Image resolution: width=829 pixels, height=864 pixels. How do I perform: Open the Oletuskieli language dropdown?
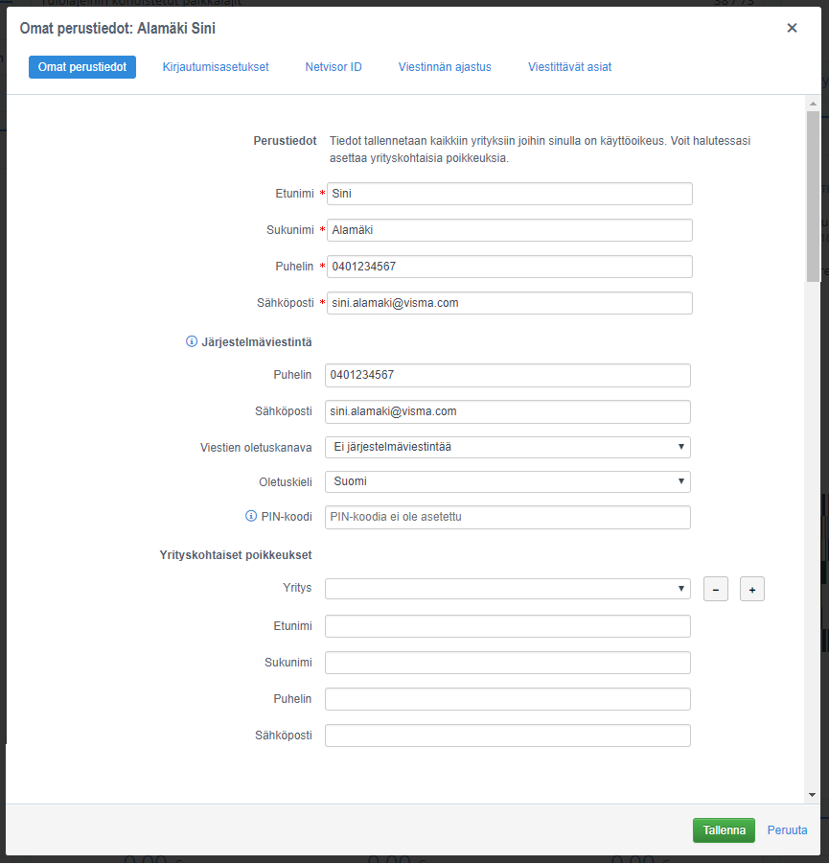[x=507, y=481]
